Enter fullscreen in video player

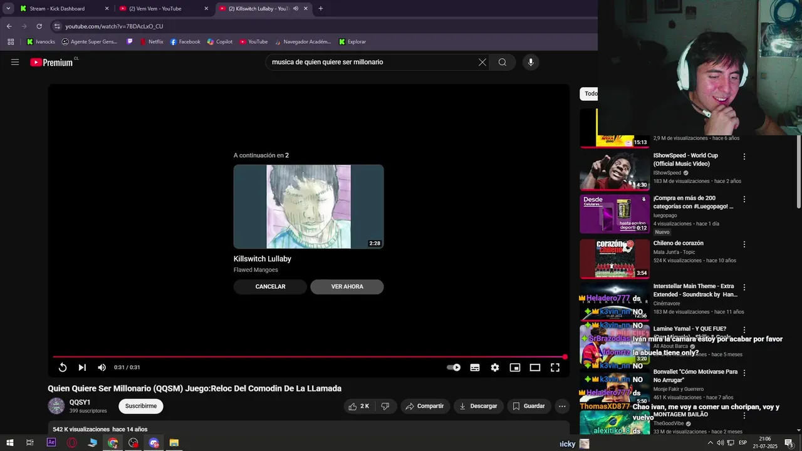(555, 368)
